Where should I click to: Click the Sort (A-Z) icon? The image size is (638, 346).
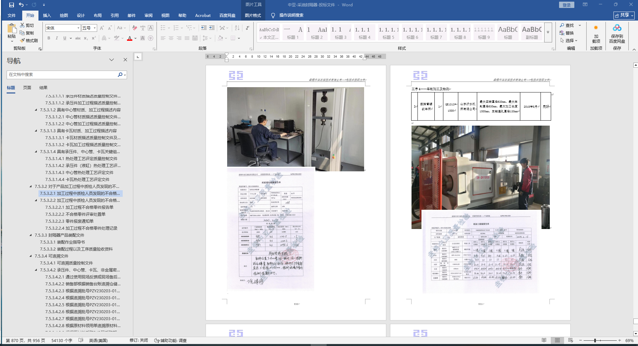[x=237, y=28]
